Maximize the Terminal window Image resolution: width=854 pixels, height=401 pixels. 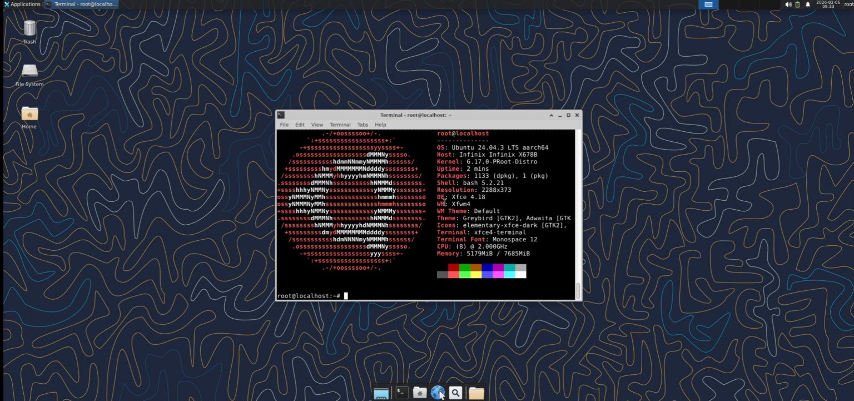[568, 115]
